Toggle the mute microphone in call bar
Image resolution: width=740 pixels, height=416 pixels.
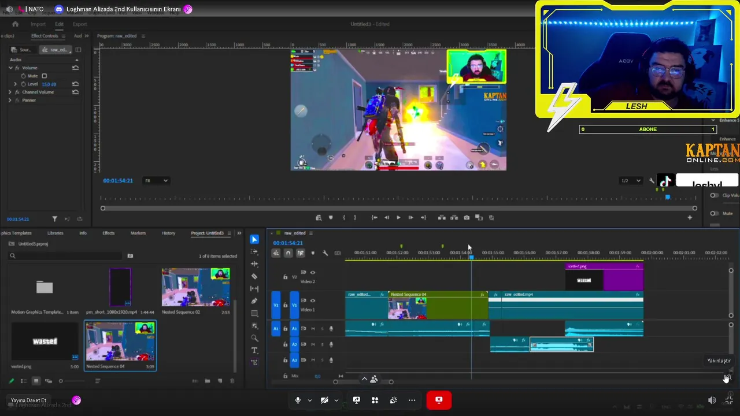pyautogui.click(x=298, y=400)
